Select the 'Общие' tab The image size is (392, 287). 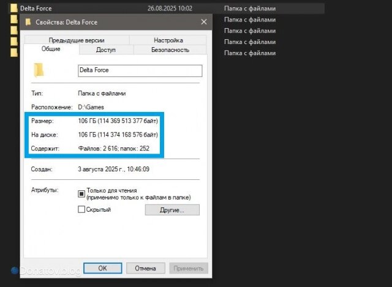[51, 49]
